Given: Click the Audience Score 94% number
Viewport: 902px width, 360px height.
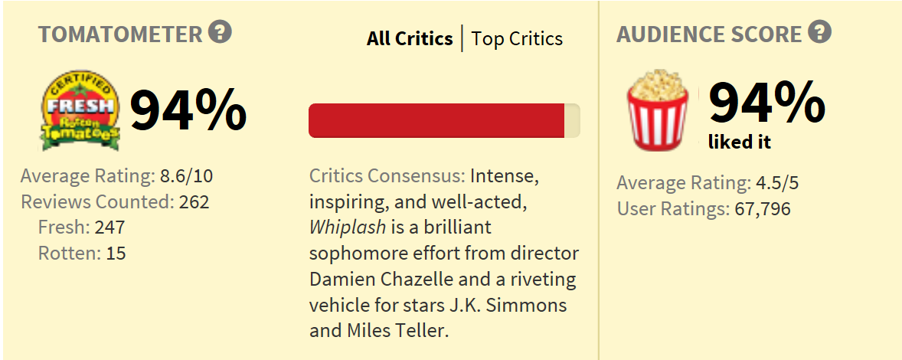Looking at the screenshot, I should click(x=766, y=103).
